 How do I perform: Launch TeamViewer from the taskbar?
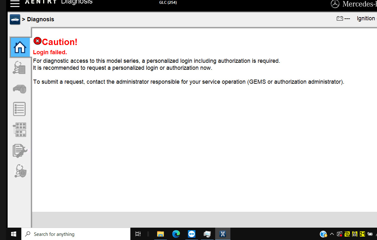[191, 234]
